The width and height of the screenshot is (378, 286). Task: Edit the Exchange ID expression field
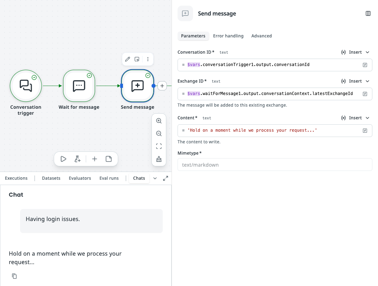(275, 94)
